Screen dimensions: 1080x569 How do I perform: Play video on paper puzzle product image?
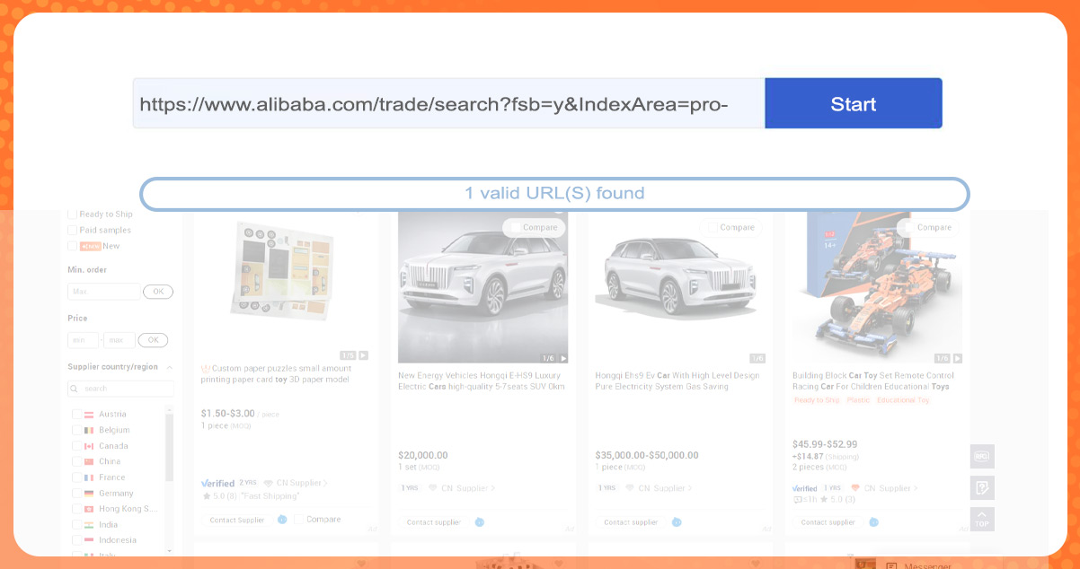[x=363, y=355]
